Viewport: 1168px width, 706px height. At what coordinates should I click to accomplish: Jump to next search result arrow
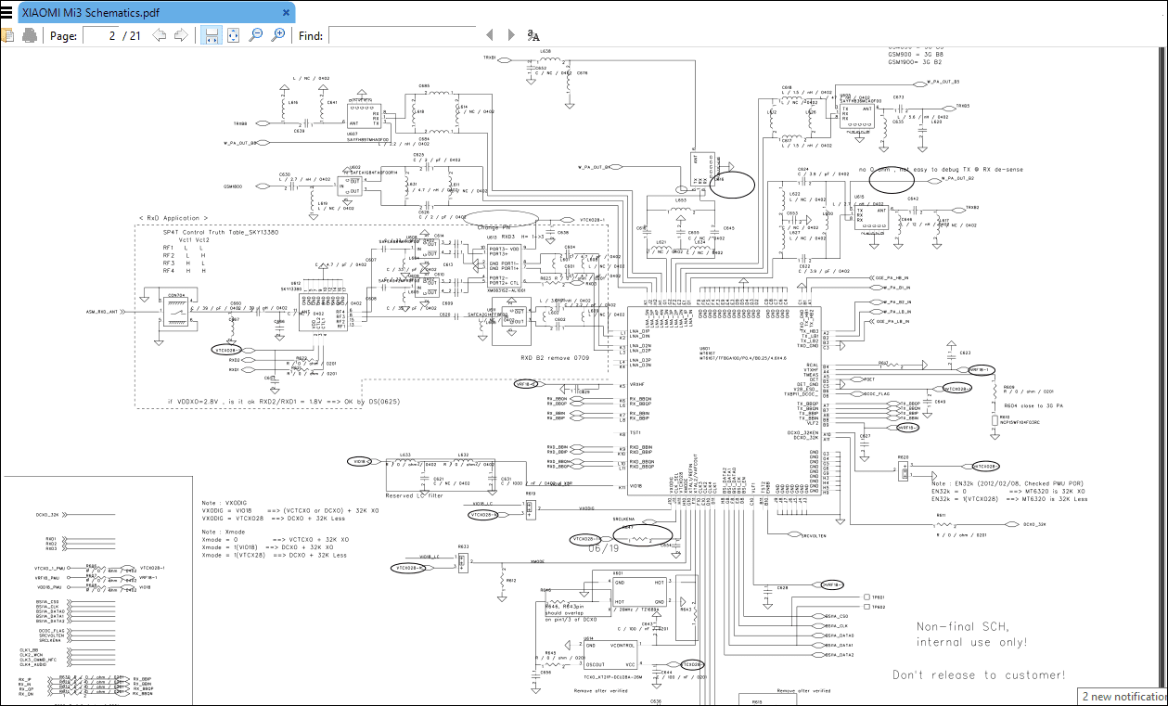point(511,34)
